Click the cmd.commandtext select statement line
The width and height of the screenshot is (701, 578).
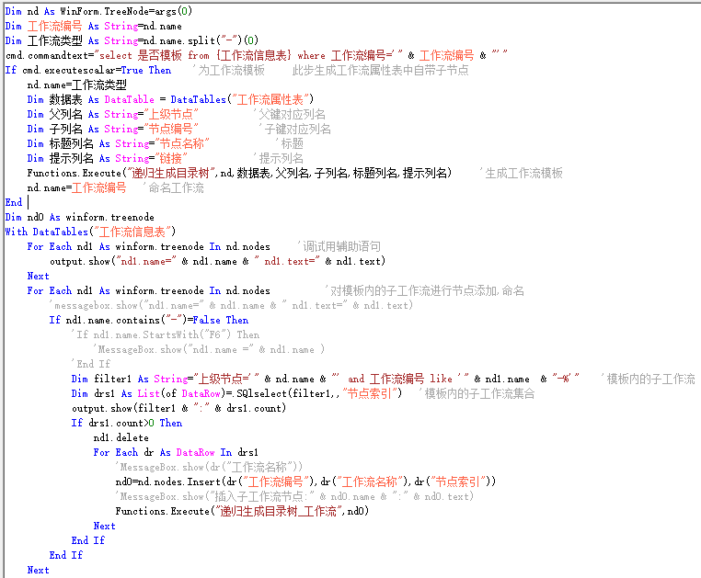pos(257,55)
